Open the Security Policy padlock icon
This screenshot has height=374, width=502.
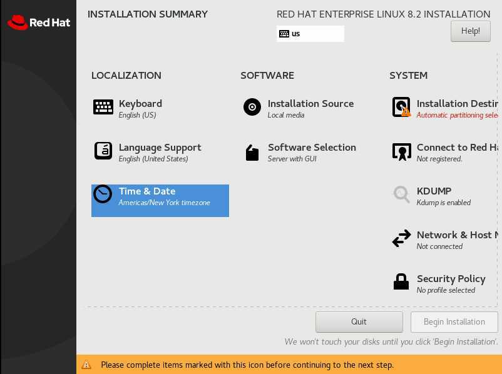(401, 282)
